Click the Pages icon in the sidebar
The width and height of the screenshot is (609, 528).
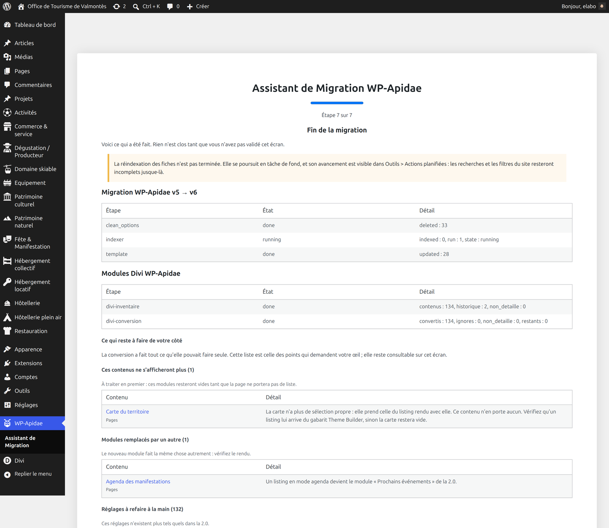click(x=7, y=71)
